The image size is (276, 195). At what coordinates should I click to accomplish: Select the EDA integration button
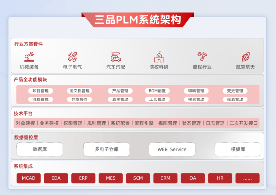tap(56, 178)
